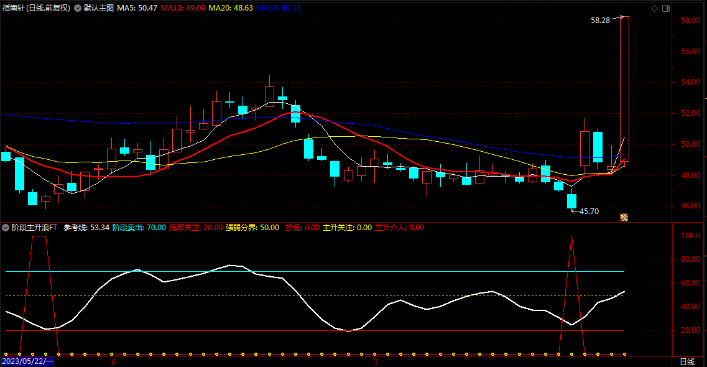Click the 榜 badge icon on the chart
The height and width of the screenshot is (367, 707).
click(624, 217)
